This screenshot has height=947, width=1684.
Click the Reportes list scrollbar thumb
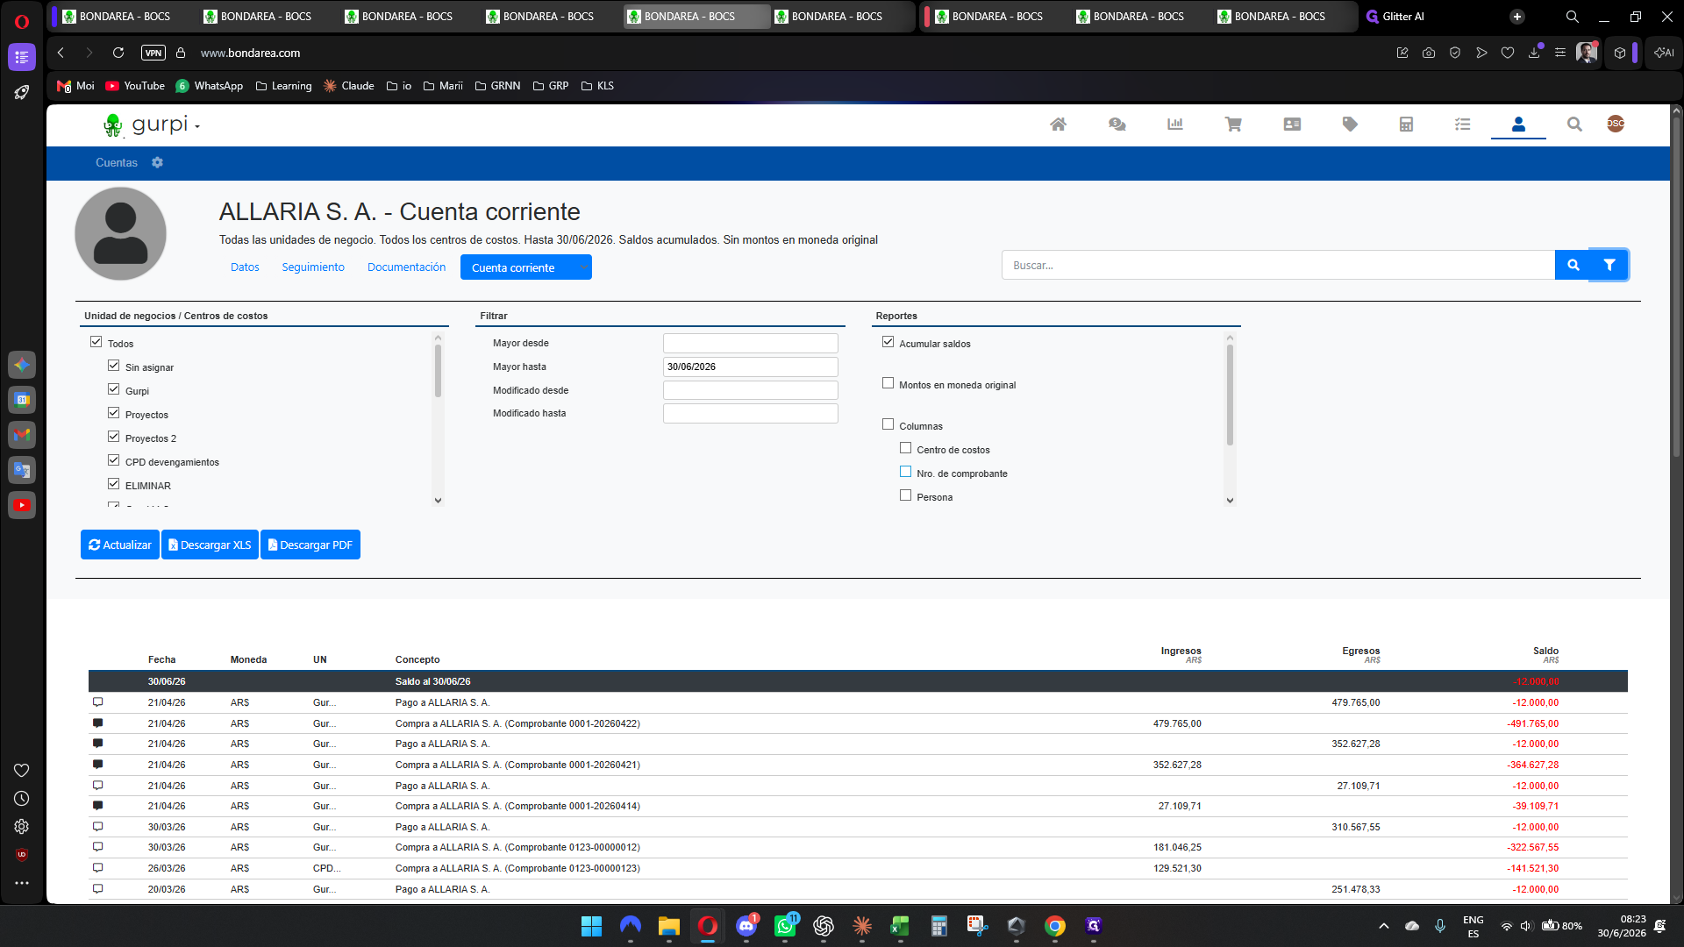click(1230, 395)
